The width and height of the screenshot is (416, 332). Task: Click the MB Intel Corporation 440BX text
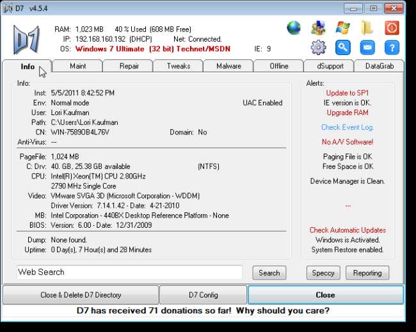pyautogui.click(x=140, y=216)
